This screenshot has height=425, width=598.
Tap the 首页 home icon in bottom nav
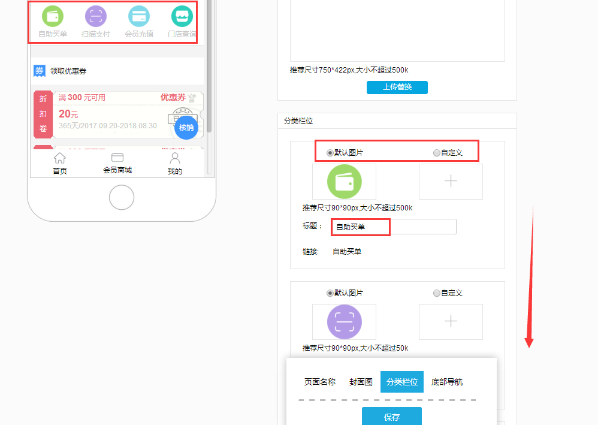click(x=60, y=159)
